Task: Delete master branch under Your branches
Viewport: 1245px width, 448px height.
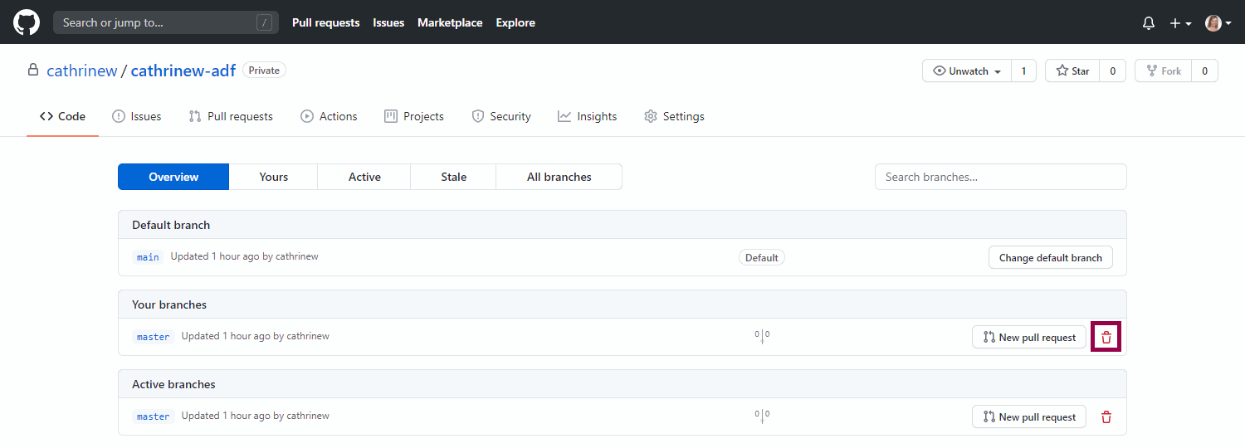Action: click(x=1106, y=337)
